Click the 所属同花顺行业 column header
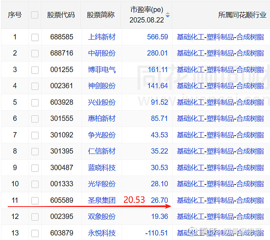 (242, 15)
